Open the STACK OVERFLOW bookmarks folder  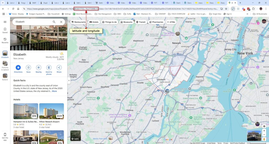pyautogui.click(x=177, y=14)
